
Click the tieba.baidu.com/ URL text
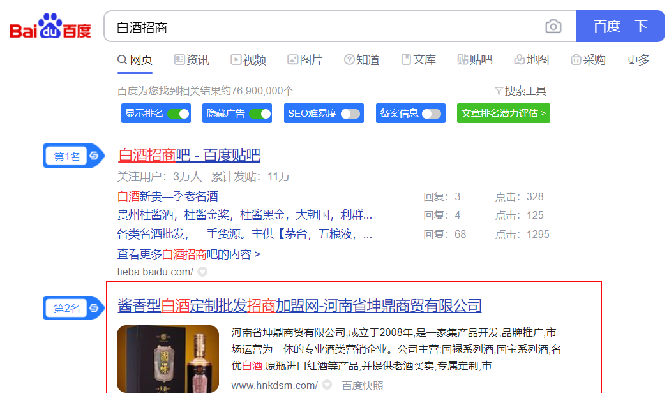click(155, 272)
